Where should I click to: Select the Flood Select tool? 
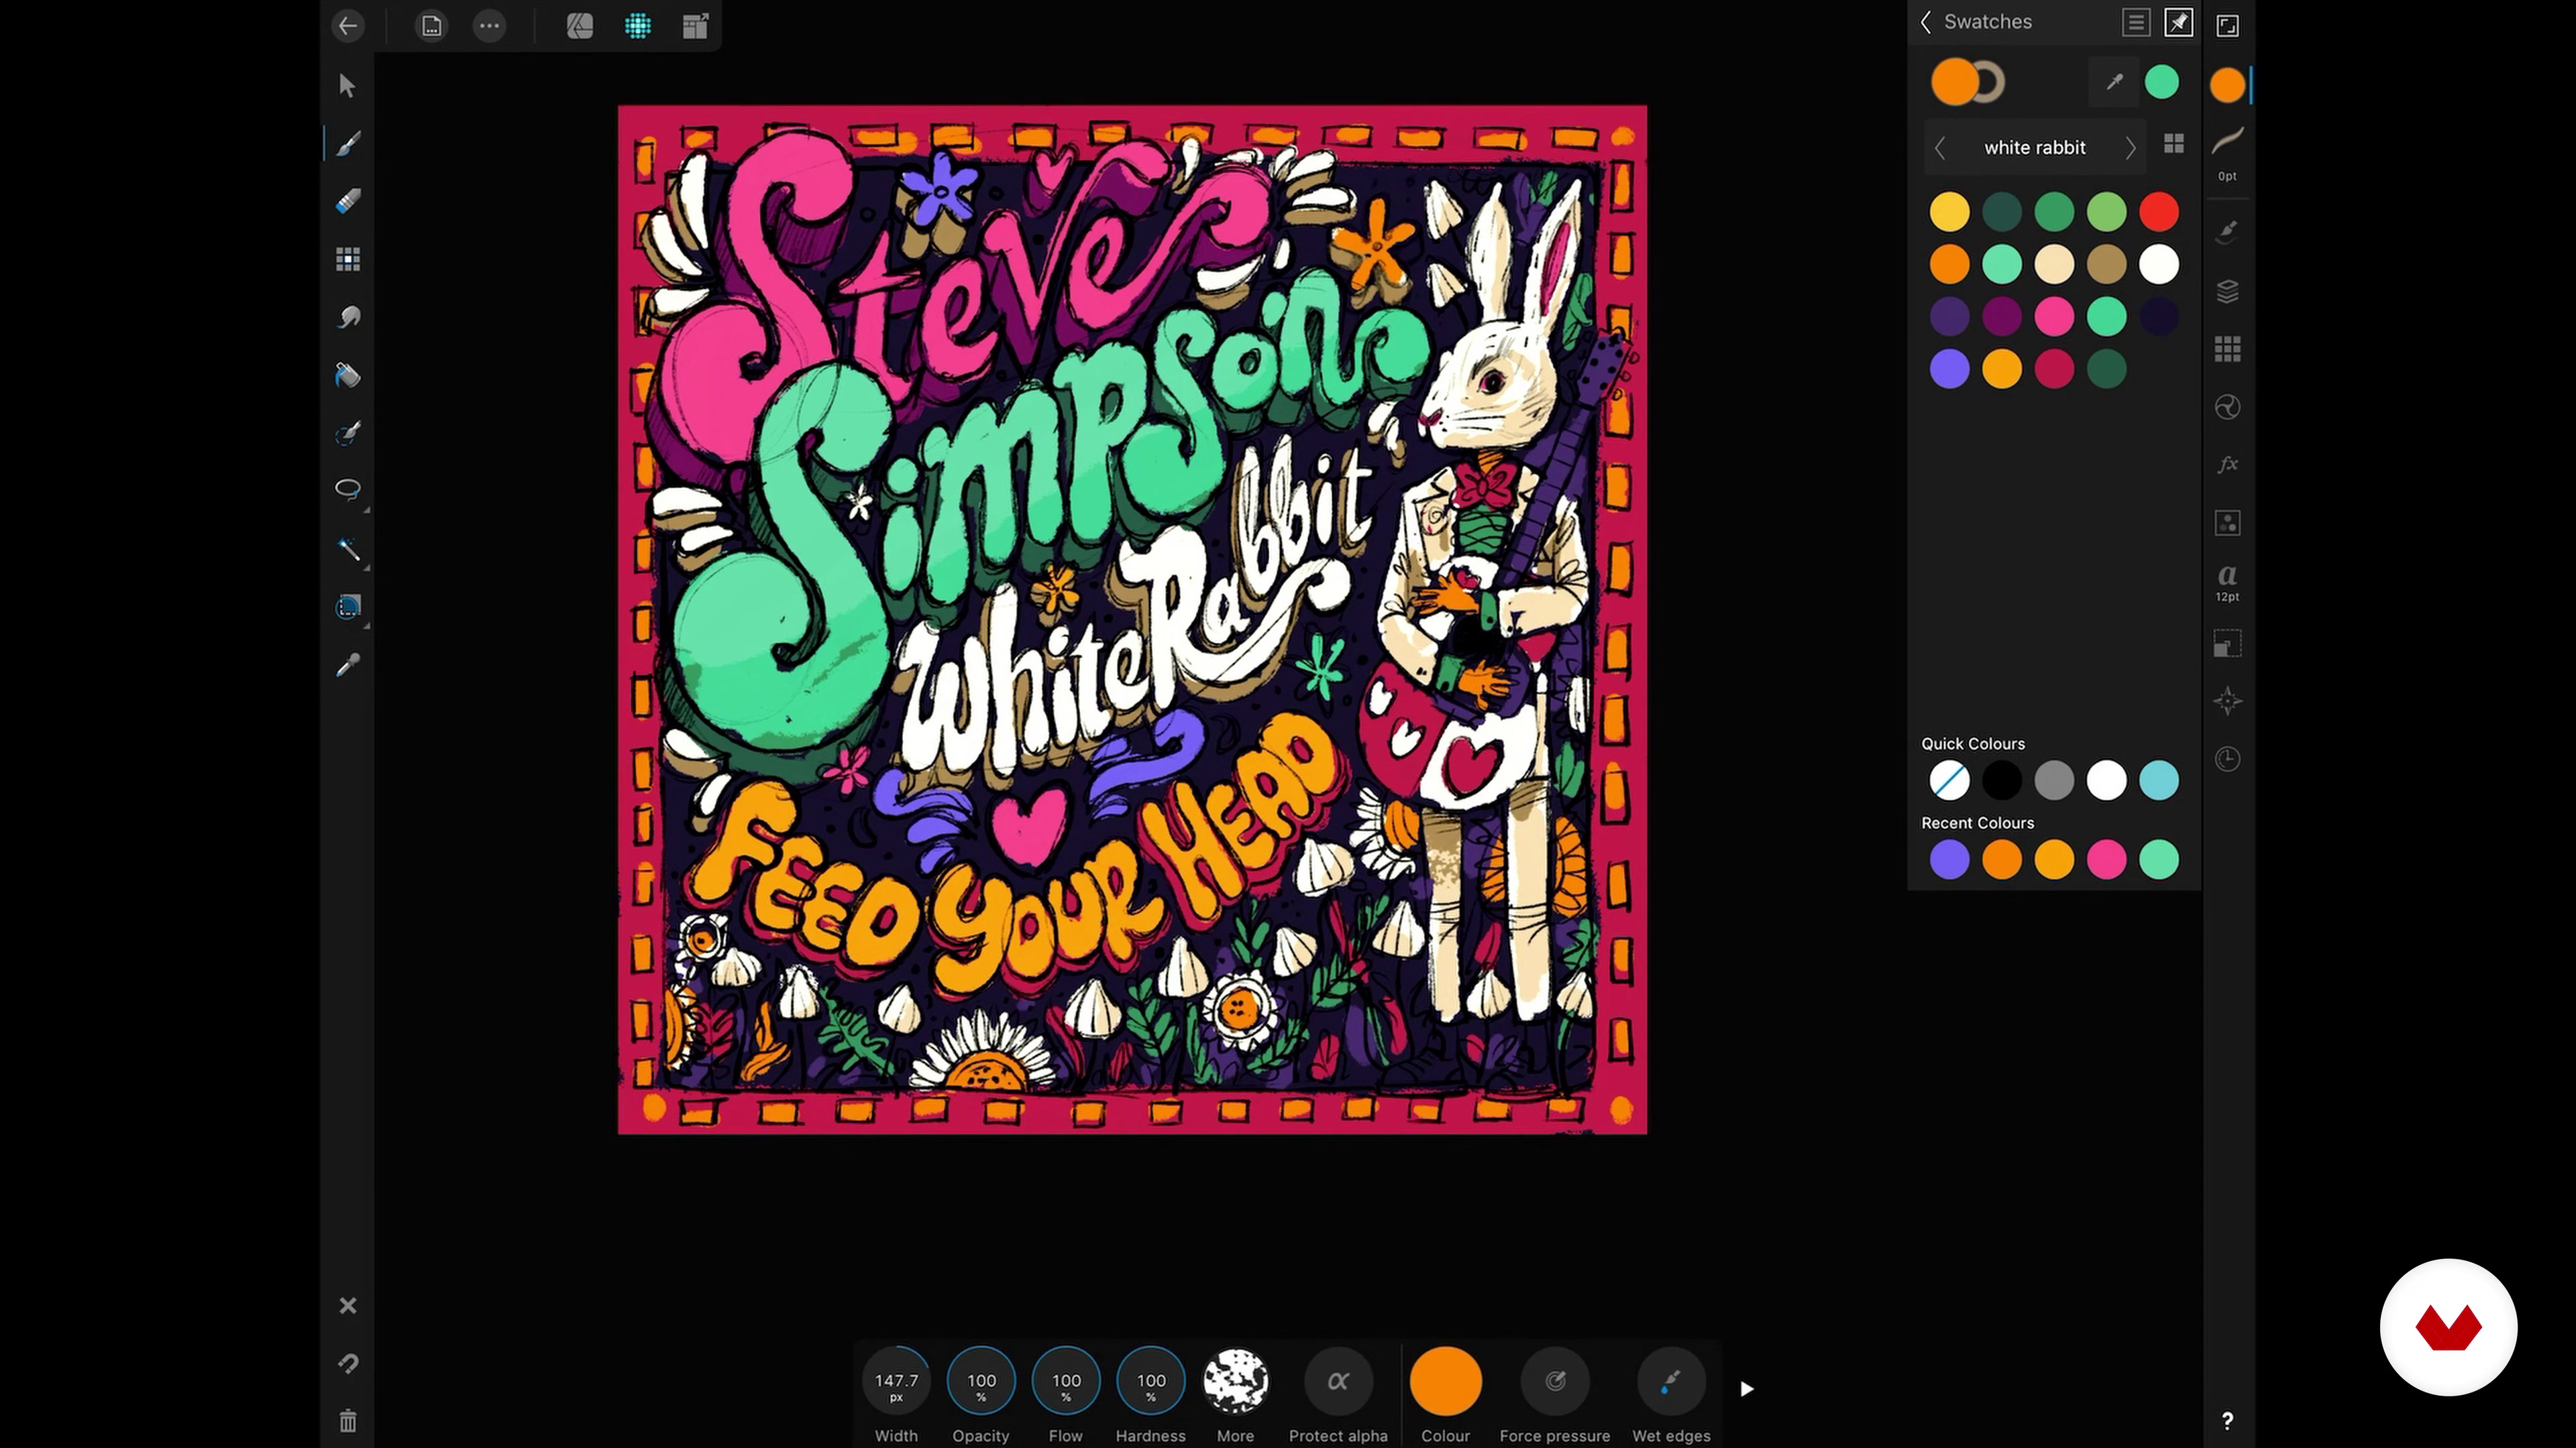pyautogui.click(x=347, y=607)
